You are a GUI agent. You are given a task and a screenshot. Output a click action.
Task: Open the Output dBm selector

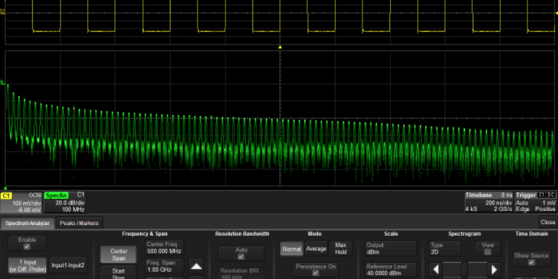[x=391, y=248]
